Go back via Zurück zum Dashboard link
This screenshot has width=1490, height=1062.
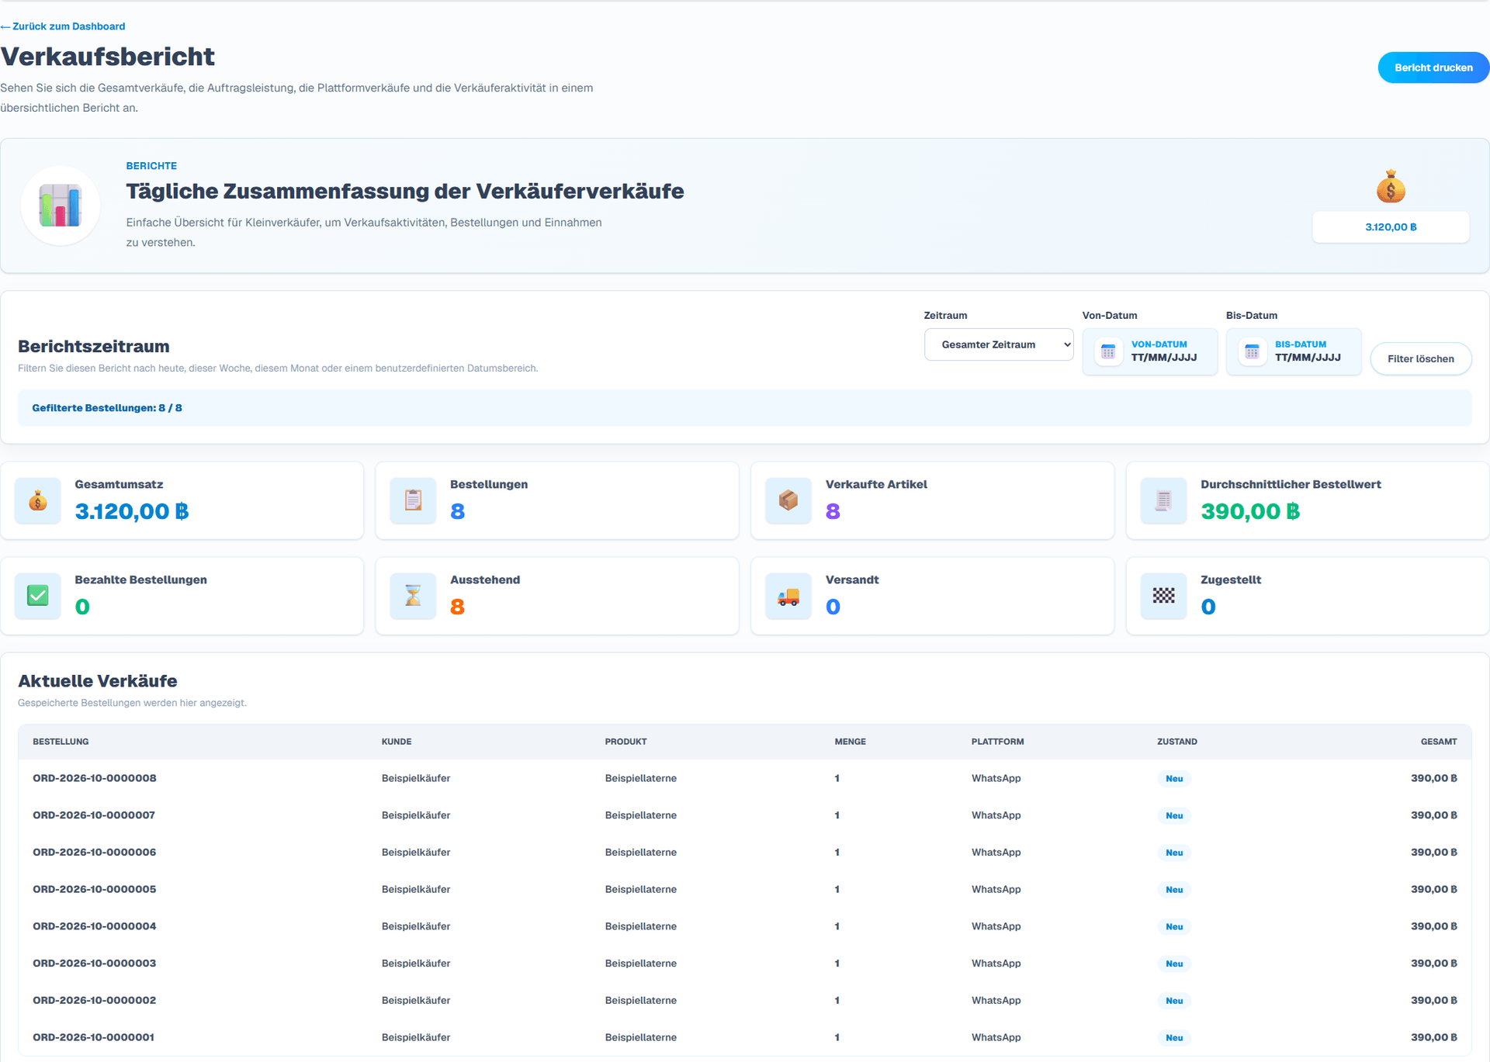[63, 26]
